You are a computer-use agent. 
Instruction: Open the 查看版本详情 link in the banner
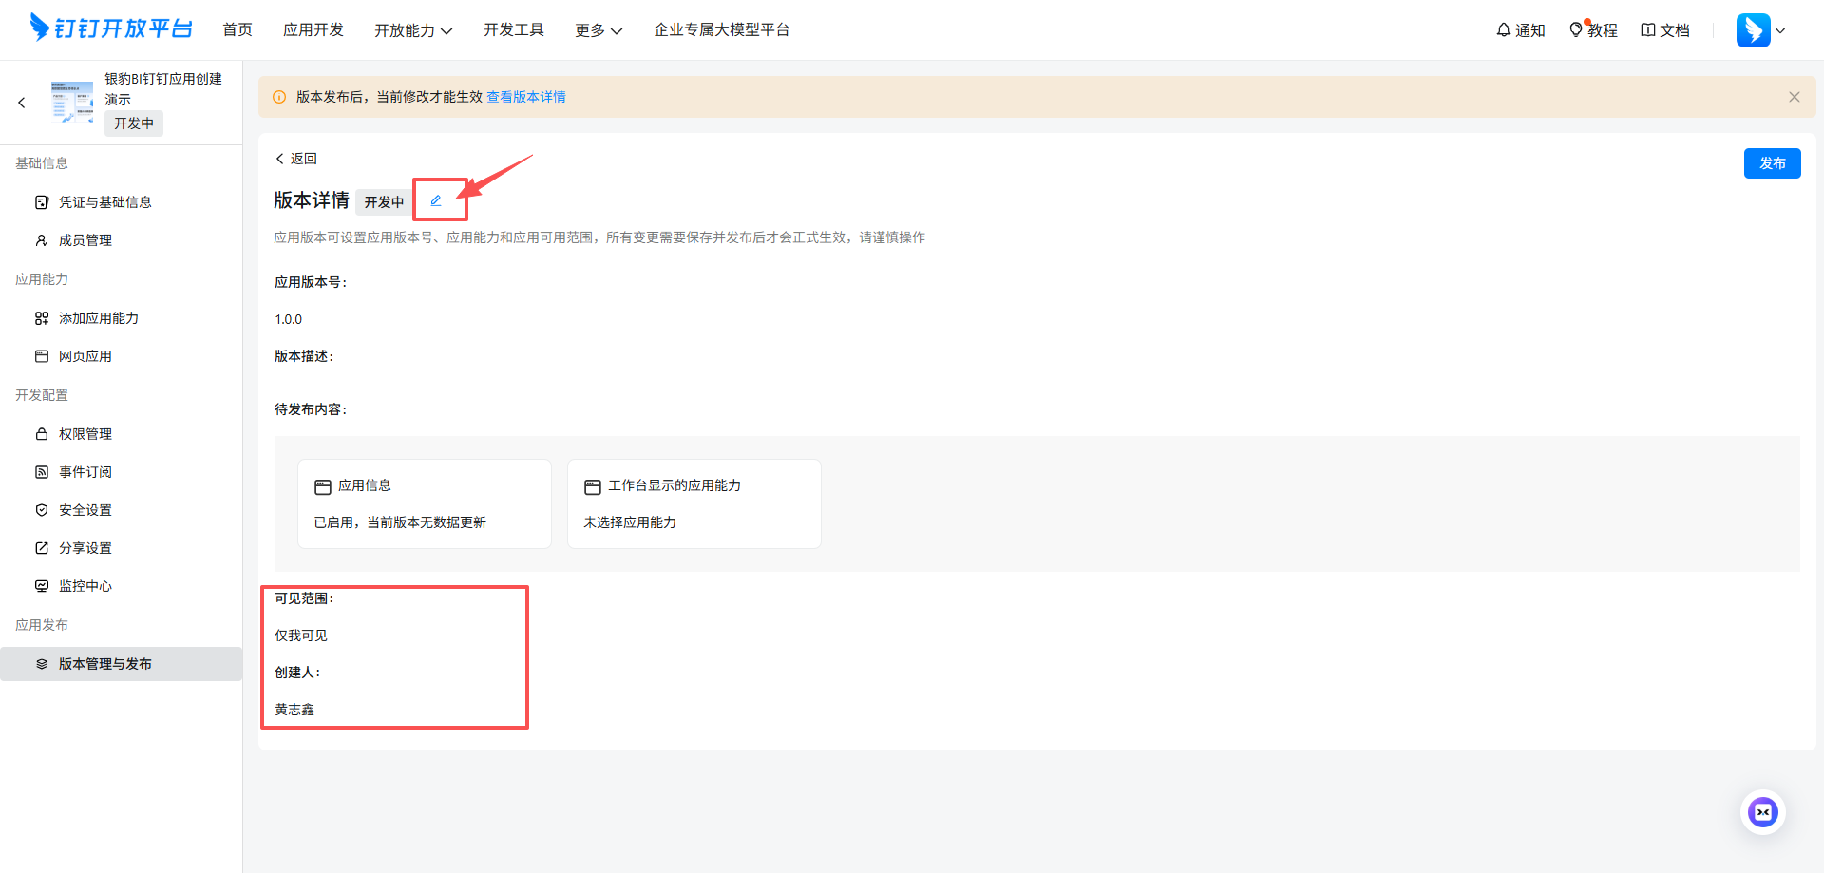(525, 96)
